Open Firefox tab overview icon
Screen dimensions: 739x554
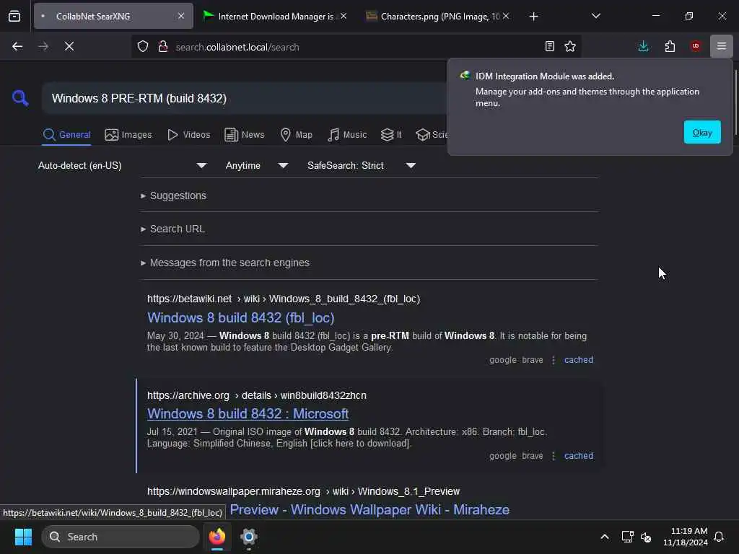pyautogui.click(x=14, y=17)
